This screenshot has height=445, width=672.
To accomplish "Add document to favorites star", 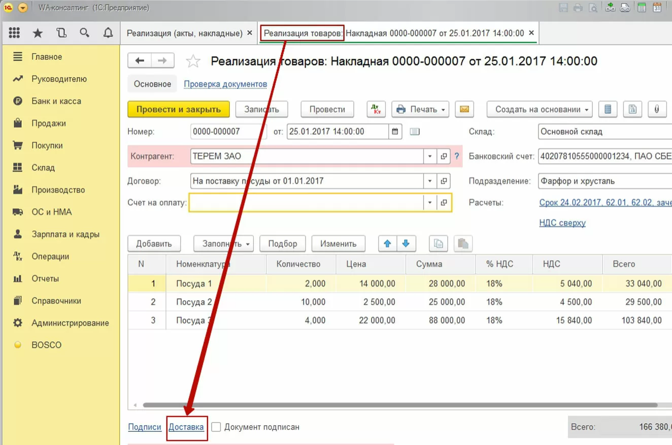I will pyautogui.click(x=193, y=61).
